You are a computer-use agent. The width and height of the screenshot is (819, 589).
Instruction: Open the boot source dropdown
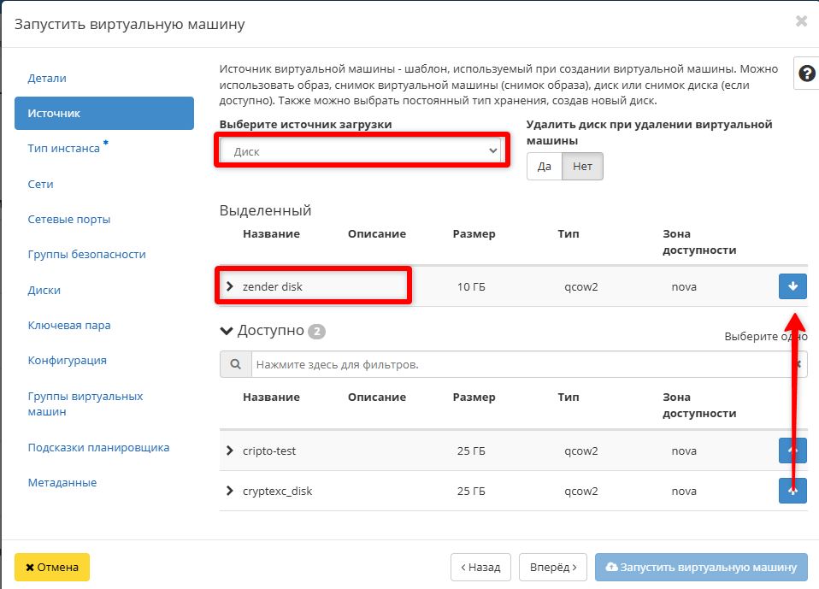[x=360, y=151]
